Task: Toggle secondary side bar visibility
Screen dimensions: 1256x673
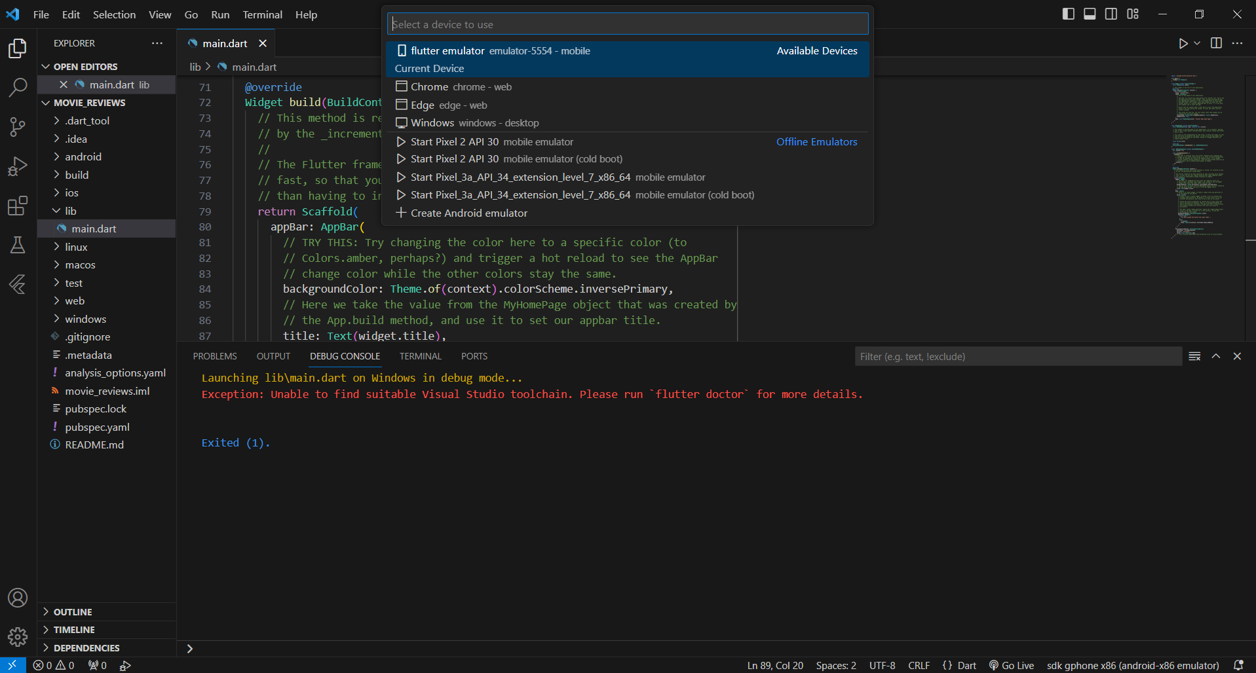Action: [1111, 14]
